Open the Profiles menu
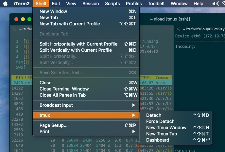This screenshot has height=152, width=225. coord(134,4)
